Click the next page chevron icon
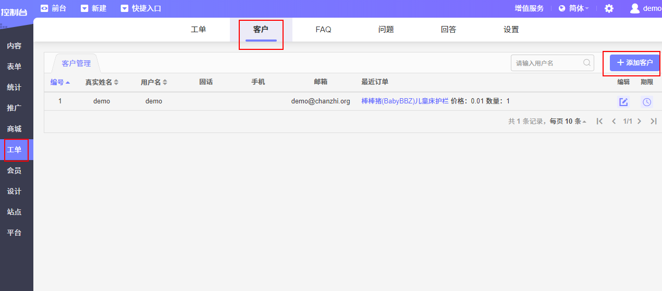Viewport: 662px width, 291px height. pos(639,121)
